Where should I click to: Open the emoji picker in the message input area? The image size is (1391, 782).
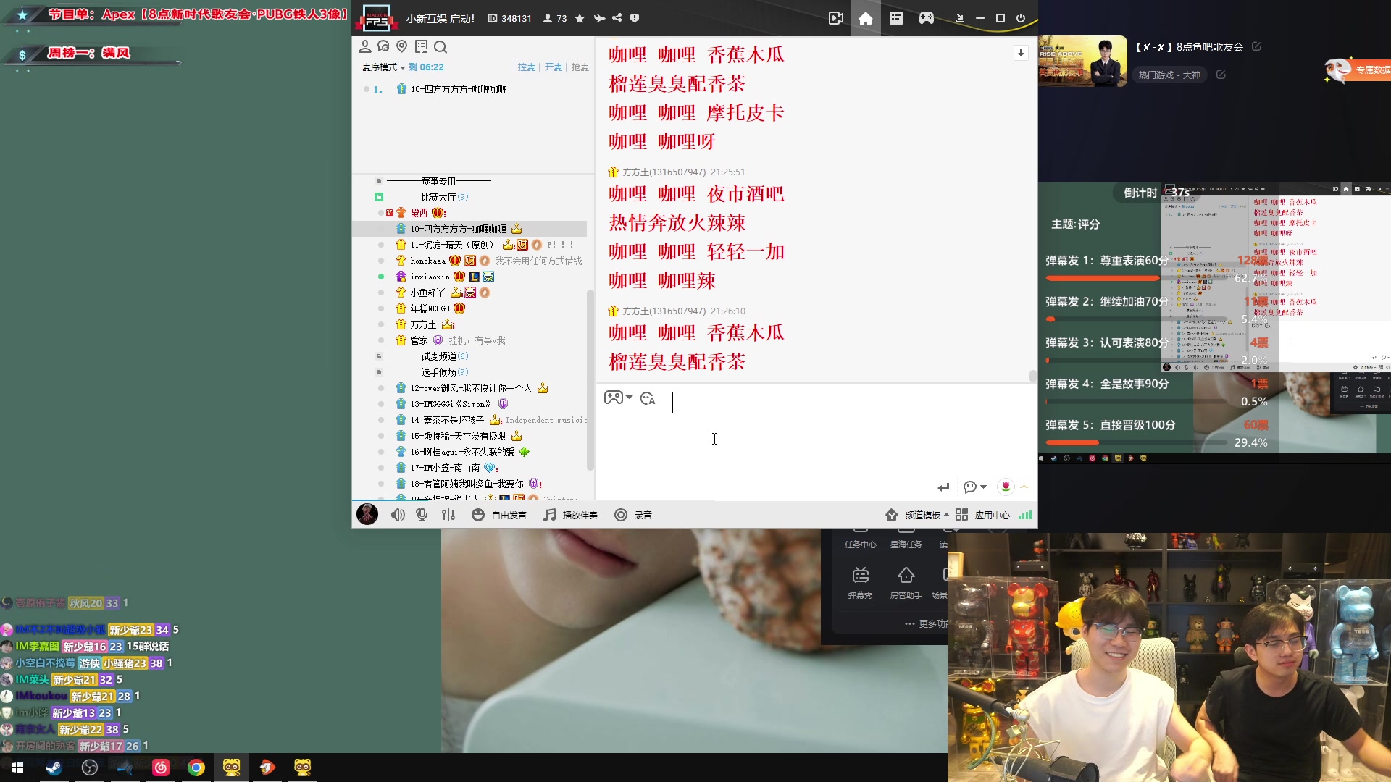click(x=647, y=399)
